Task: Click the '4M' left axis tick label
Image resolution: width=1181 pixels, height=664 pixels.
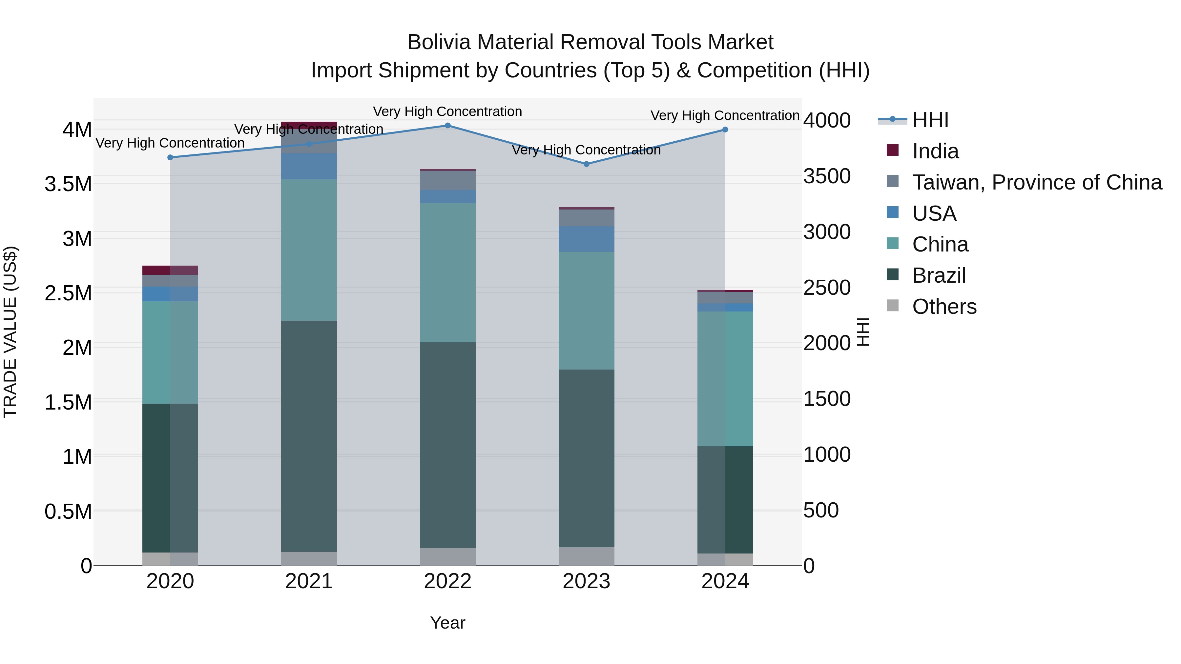Action: (77, 130)
